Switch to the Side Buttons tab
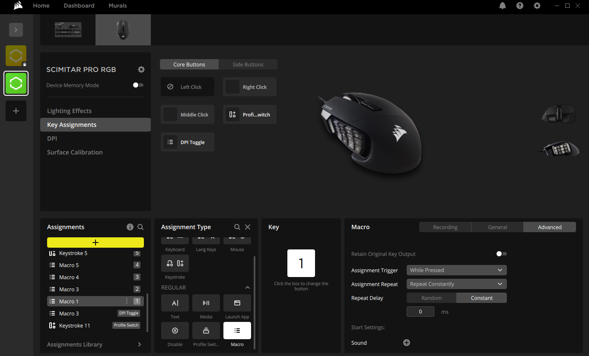 pyautogui.click(x=248, y=64)
